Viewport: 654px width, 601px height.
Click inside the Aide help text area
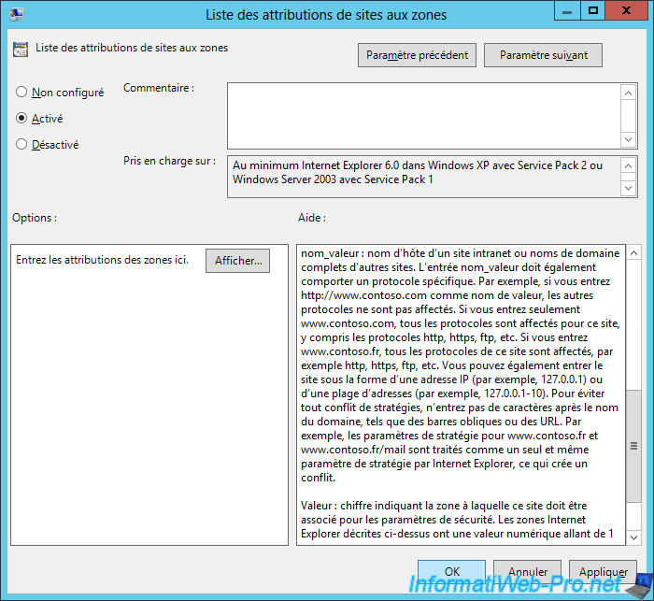click(x=458, y=393)
